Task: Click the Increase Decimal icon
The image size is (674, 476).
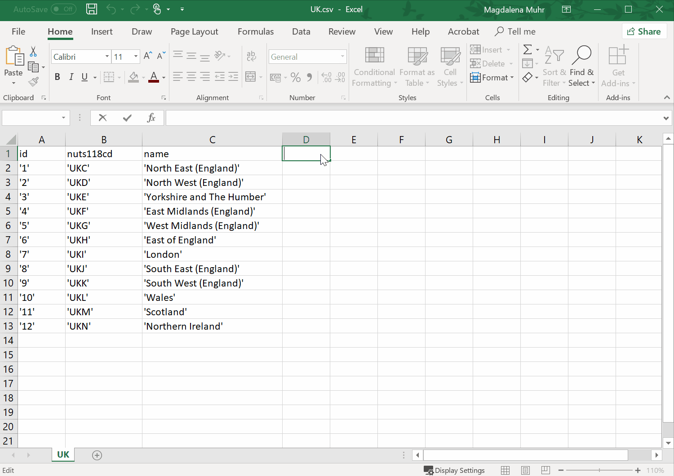Action: pos(327,77)
